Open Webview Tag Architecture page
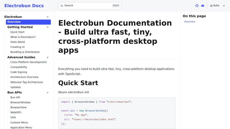Image resolution: width=230 pixels, height=129 pixels. (x=27, y=82)
